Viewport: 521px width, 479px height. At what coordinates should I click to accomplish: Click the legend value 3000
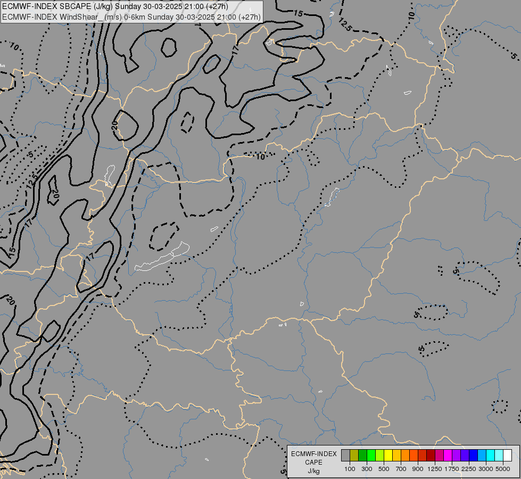point(486,469)
